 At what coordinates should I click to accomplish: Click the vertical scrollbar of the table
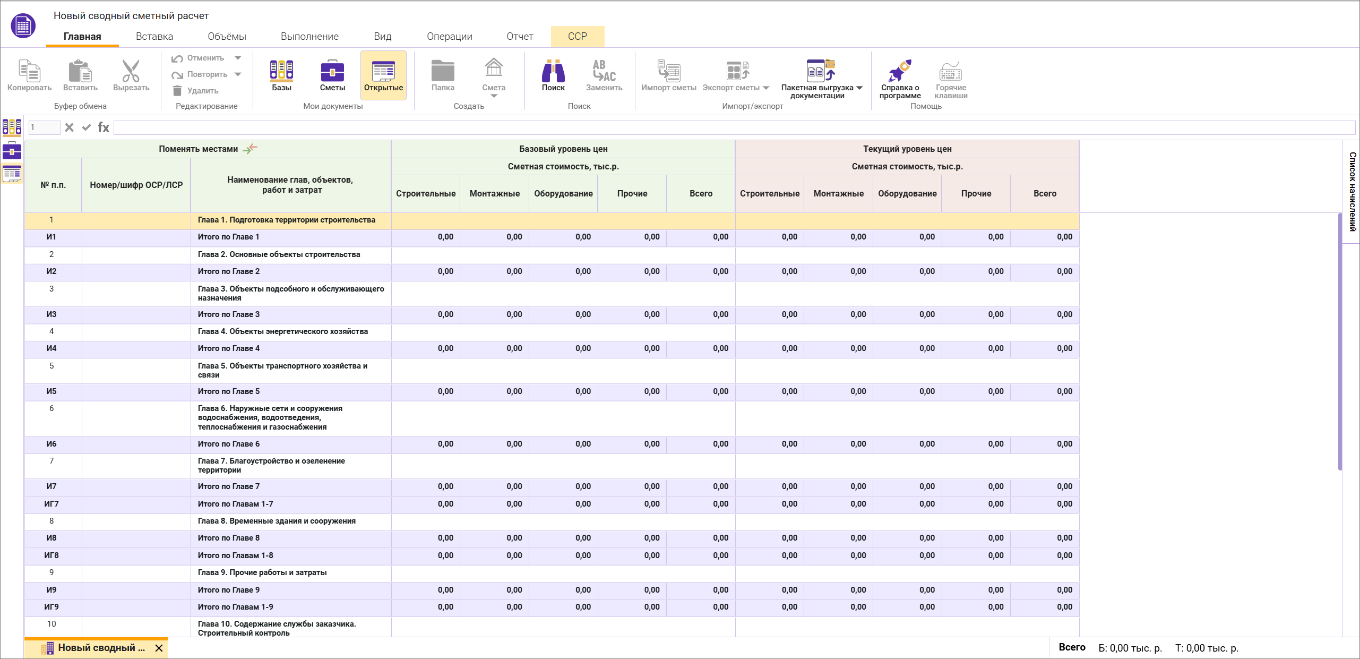point(1340,340)
